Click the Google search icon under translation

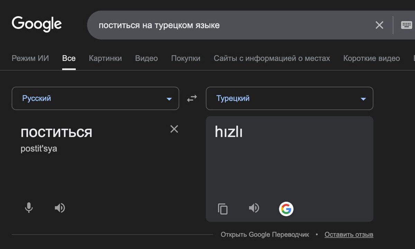click(x=286, y=209)
